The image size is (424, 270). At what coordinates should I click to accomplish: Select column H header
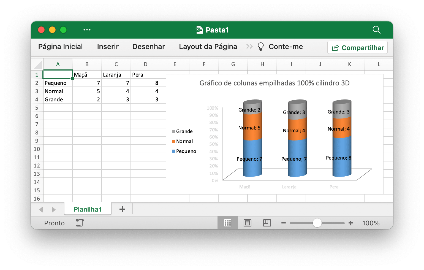click(262, 64)
